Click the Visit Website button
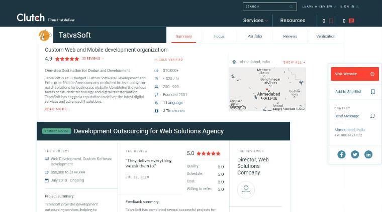This screenshot has height=212, width=382. click(x=355, y=74)
